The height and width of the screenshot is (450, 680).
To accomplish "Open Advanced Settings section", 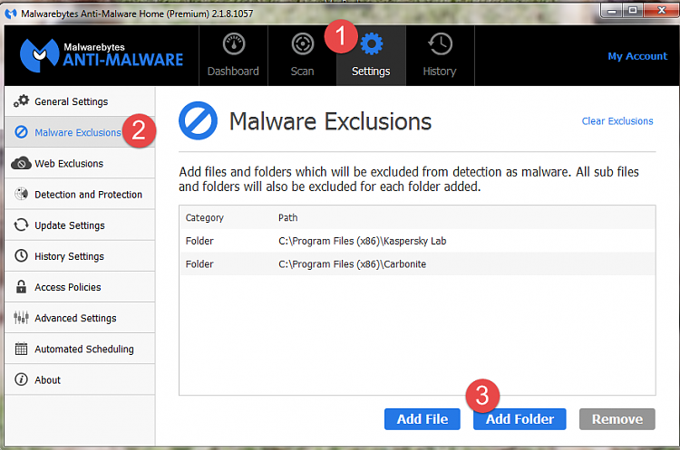I will 80,318.
